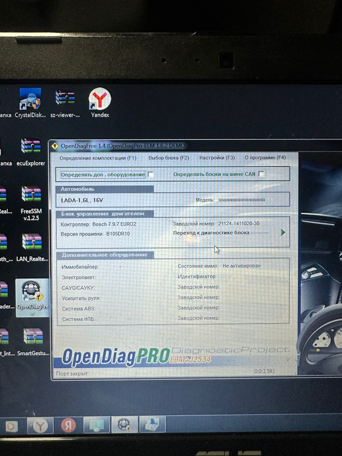
Task: Launch the Yandex browser desktop icon
Action: [100, 103]
